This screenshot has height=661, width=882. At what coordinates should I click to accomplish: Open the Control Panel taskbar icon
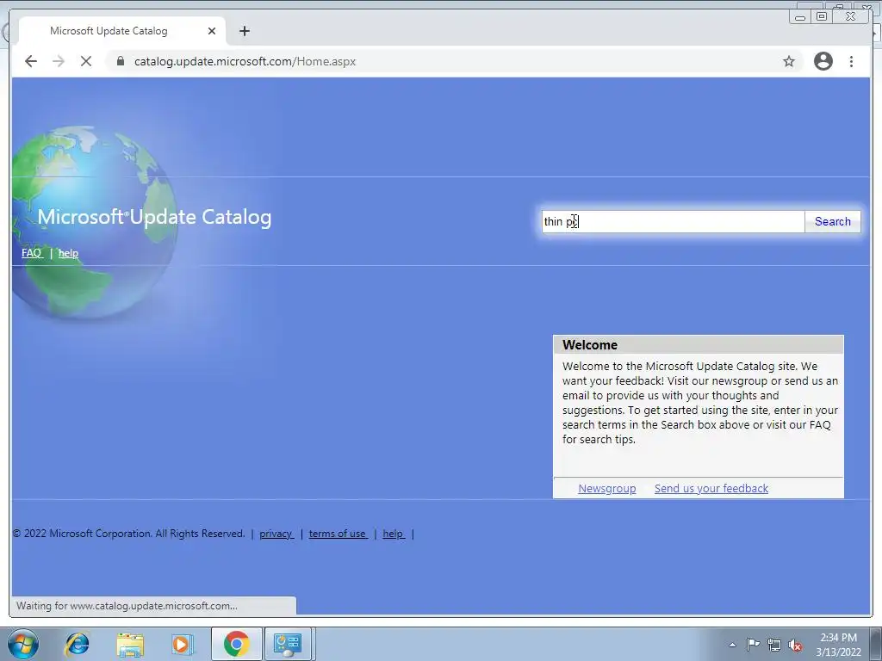[288, 644]
